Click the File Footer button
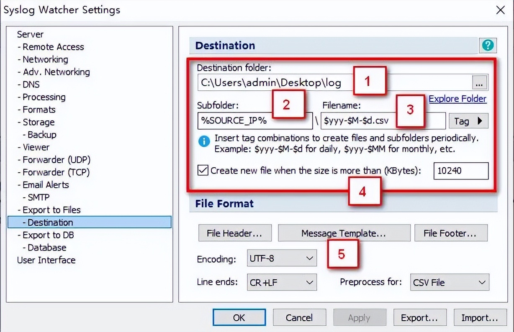This screenshot has height=332, width=514. [x=451, y=233]
